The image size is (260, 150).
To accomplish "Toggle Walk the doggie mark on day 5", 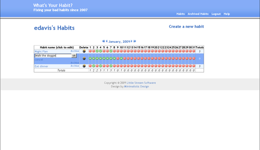I will pos(104,59).
